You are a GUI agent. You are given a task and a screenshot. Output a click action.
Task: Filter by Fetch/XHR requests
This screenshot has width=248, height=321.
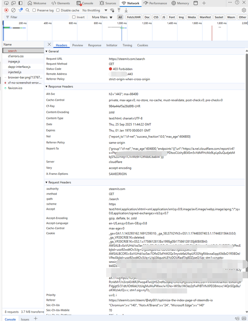click(134, 17)
